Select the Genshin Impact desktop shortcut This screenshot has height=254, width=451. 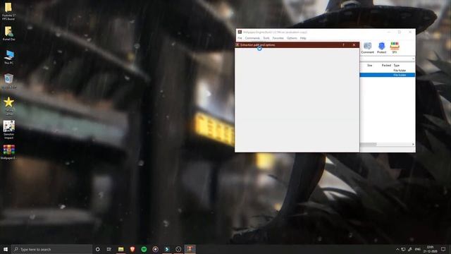click(x=9, y=130)
